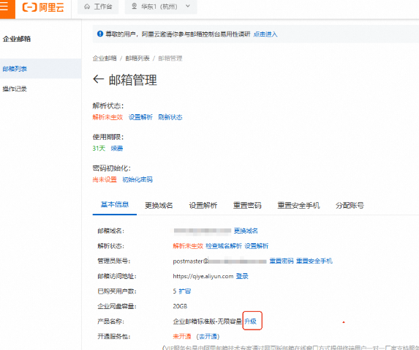419x350 pixels.
Task: Select 邮箱列表 in the sidebar
Action: pos(41,69)
